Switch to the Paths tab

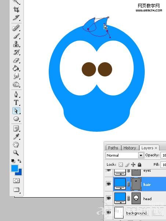point(113,148)
